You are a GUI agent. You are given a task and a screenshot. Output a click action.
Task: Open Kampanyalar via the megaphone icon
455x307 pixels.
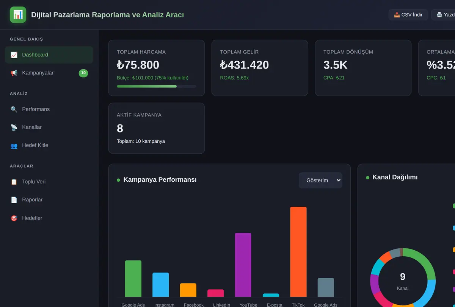pyautogui.click(x=14, y=73)
